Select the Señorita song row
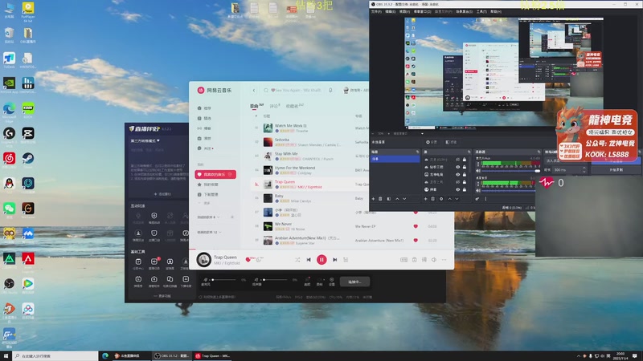Screen dimensions: 643x361 (309, 142)
